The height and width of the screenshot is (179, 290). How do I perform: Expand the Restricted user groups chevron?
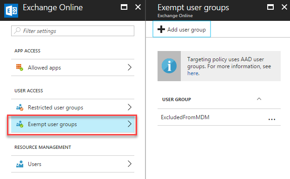coord(130,107)
